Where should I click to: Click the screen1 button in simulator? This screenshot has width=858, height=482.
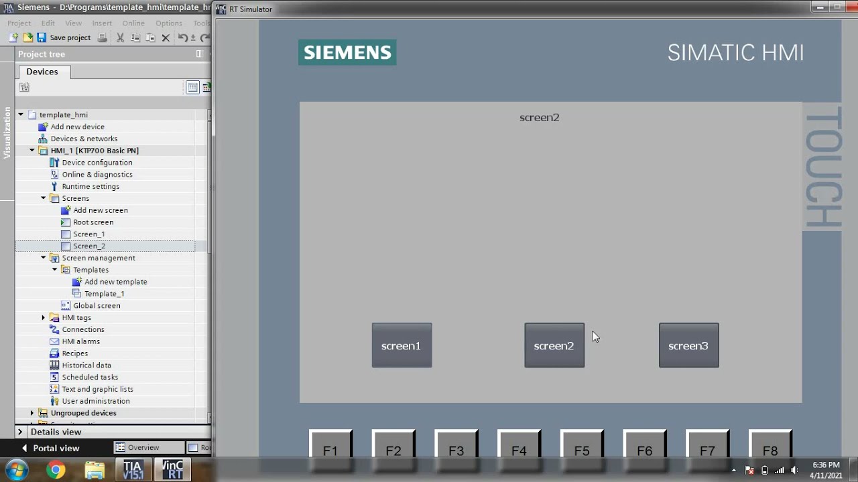click(402, 345)
